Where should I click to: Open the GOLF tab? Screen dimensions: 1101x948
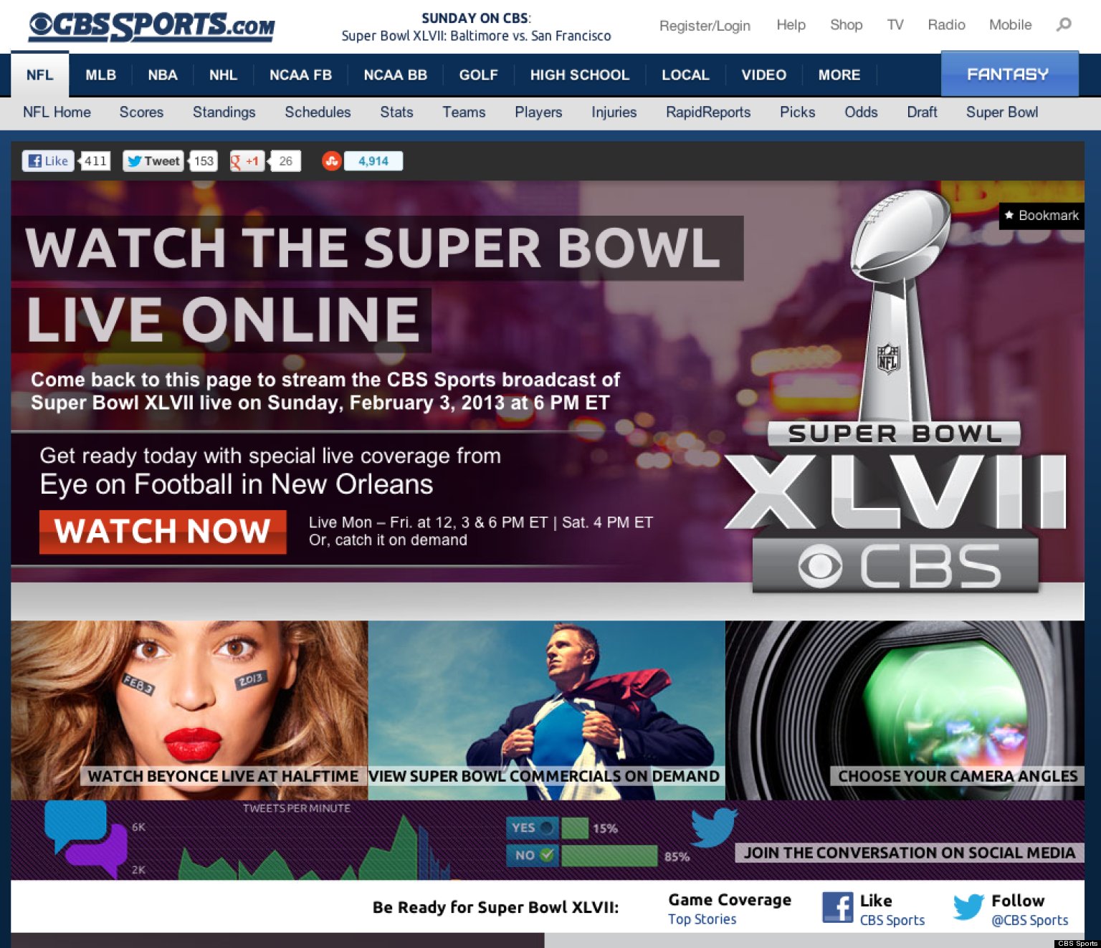click(478, 75)
